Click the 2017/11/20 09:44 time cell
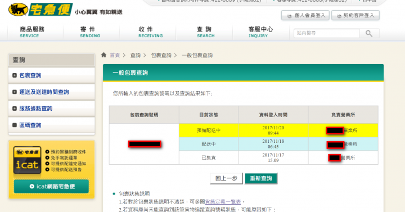Image resolution: width=405 pixels, height=212 pixels. tap(273, 130)
